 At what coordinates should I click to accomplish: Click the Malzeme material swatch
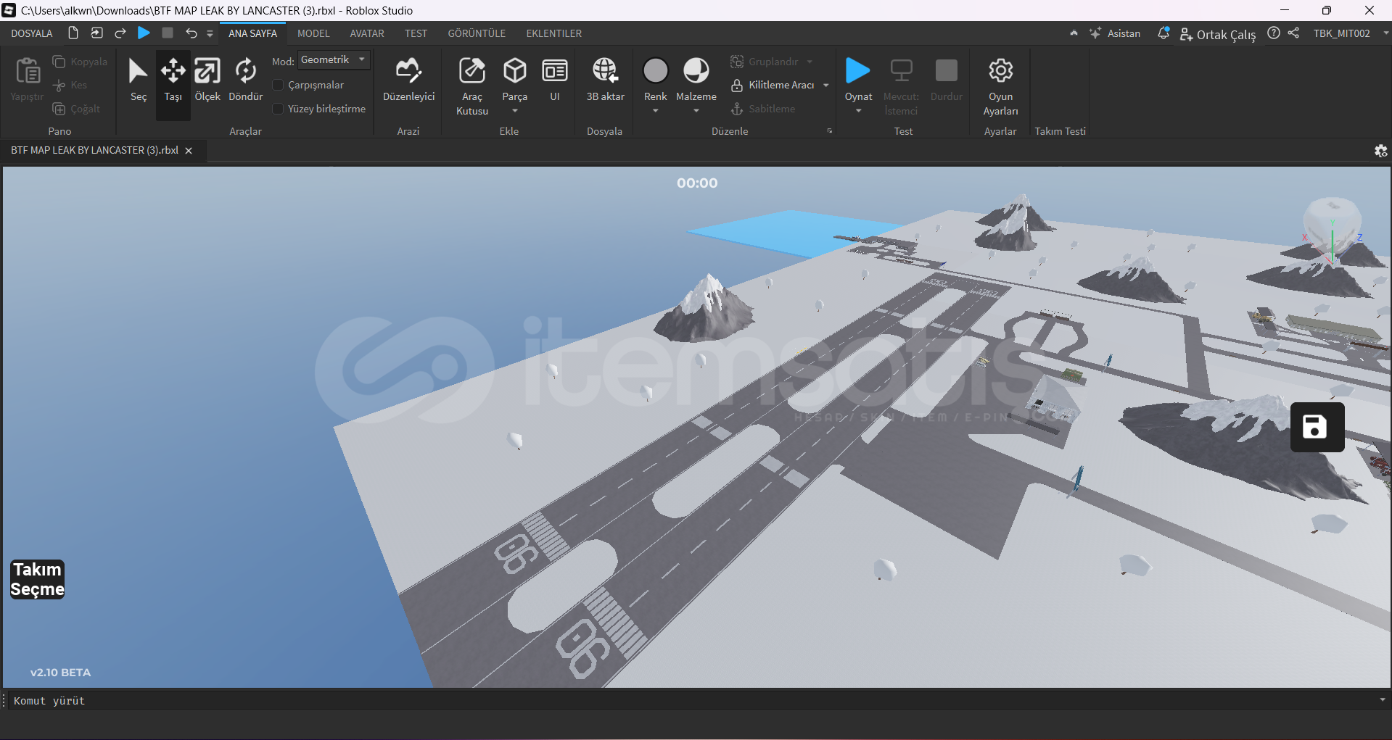pyautogui.click(x=696, y=70)
